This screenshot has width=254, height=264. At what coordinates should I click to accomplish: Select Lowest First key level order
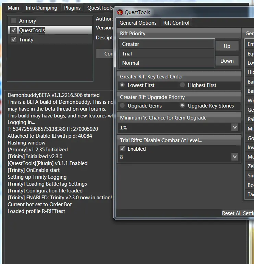click(122, 85)
